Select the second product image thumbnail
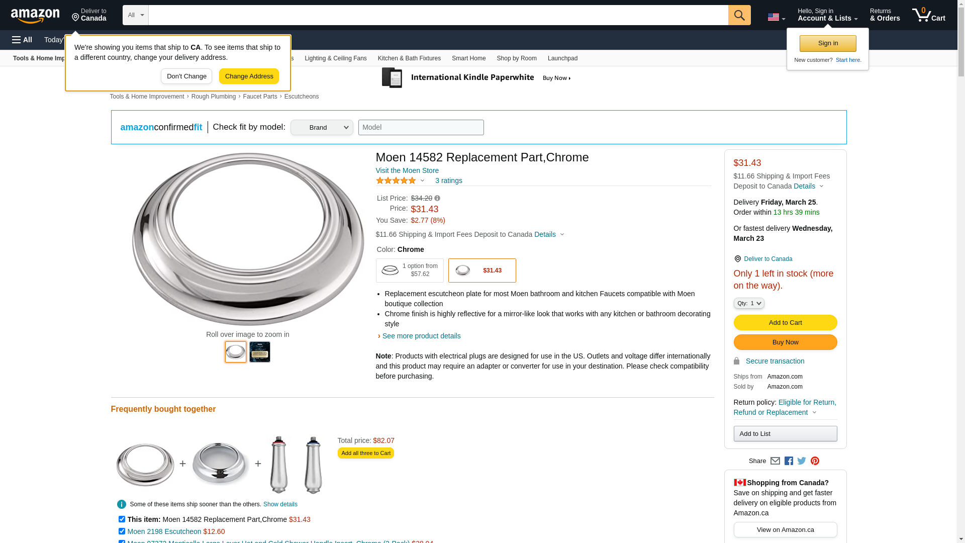The image size is (965, 543). [x=260, y=352]
